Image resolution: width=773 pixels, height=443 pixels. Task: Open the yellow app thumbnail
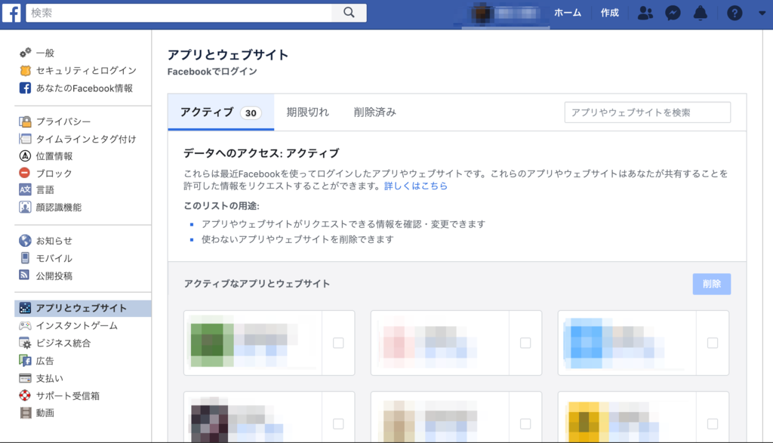point(586,423)
